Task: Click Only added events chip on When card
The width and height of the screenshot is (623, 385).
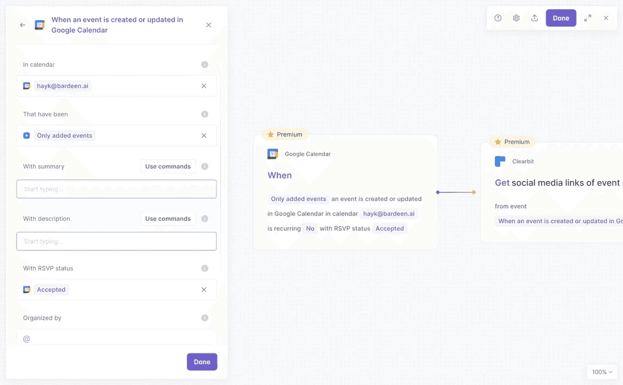Action: coord(298,199)
